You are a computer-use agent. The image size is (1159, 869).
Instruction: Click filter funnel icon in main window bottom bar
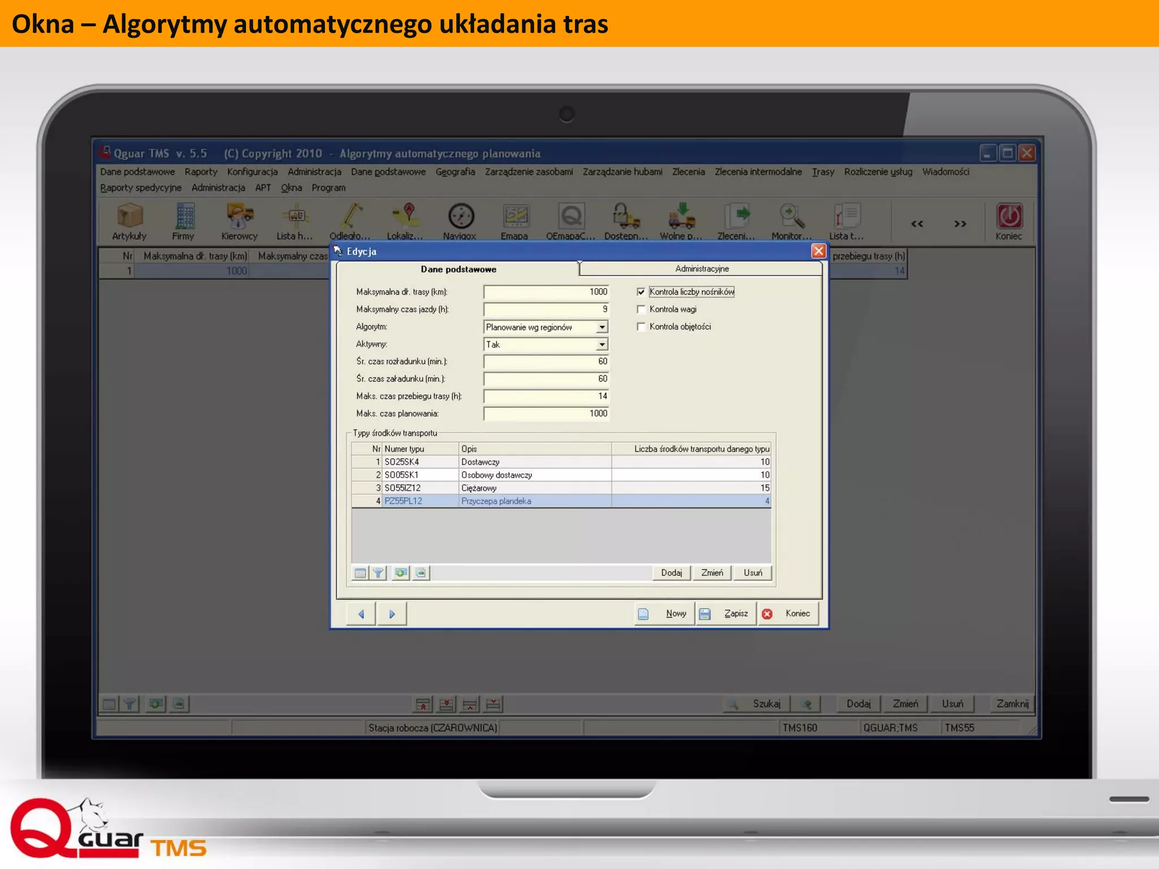(x=130, y=704)
